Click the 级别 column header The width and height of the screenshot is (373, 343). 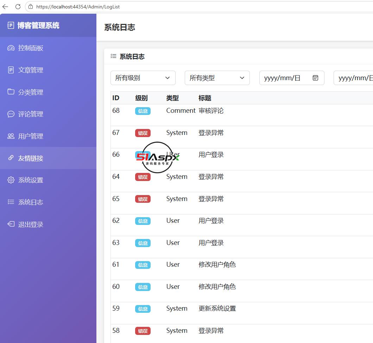pos(141,98)
